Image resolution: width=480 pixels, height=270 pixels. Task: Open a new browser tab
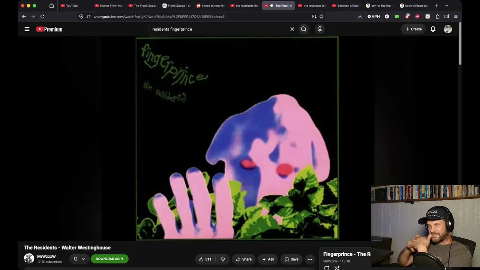point(436,6)
